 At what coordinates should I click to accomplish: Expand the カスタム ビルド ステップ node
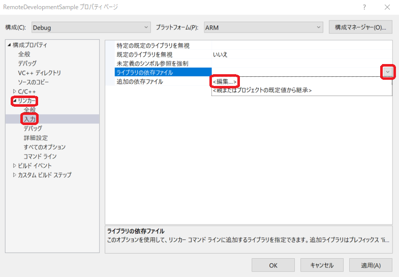15,175
